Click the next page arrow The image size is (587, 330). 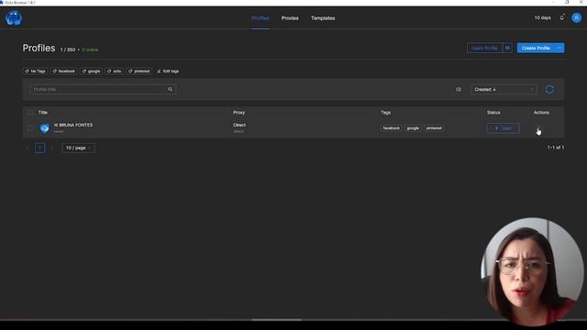tap(52, 148)
